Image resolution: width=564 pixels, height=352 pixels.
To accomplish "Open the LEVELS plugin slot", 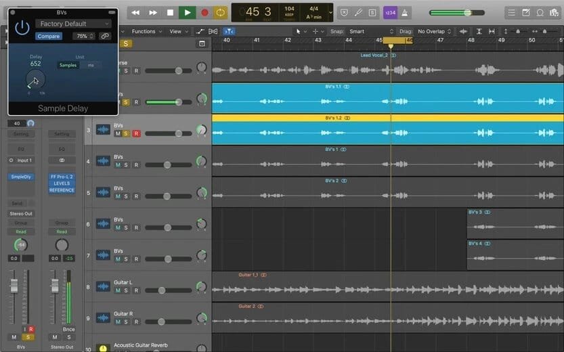I will [x=62, y=183].
